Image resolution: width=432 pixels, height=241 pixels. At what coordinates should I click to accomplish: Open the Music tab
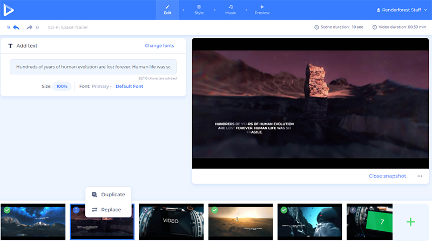pyautogui.click(x=231, y=10)
